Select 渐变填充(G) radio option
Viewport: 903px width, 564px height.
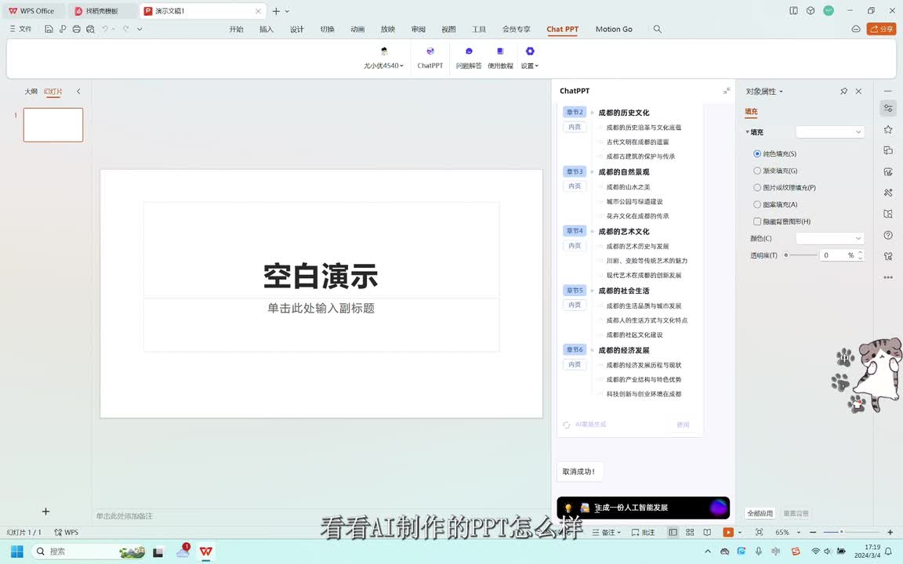coord(757,171)
